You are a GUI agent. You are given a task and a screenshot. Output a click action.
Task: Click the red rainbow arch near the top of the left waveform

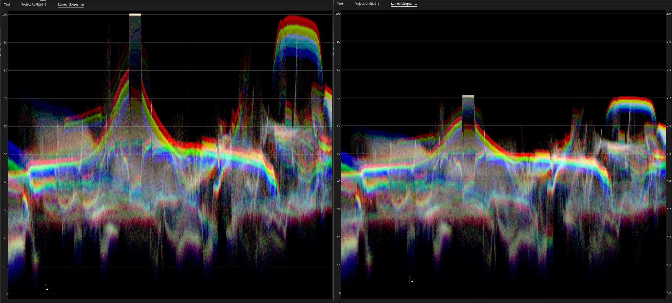pos(297,19)
